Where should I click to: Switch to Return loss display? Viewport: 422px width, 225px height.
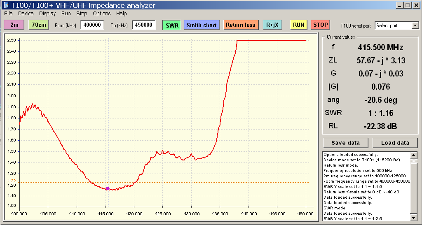(240, 25)
